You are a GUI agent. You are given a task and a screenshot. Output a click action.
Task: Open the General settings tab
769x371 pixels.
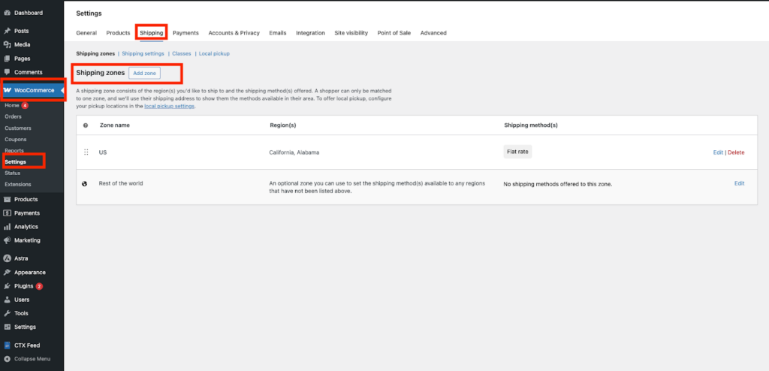(x=86, y=33)
